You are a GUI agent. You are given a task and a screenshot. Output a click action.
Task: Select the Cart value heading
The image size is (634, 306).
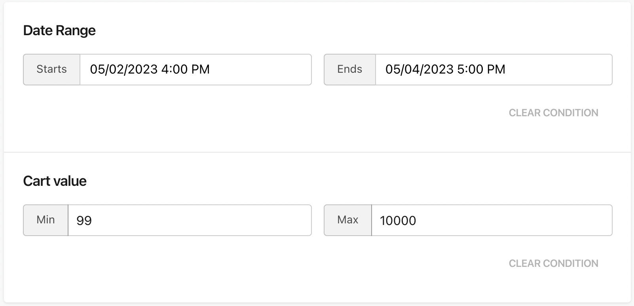55,181
